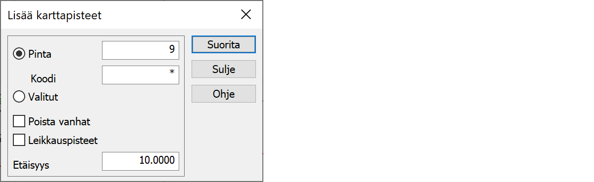Tick the Leikkauspisteet checkbox
Viewport: 594px width, 182px height.
(x=19, y=140)
